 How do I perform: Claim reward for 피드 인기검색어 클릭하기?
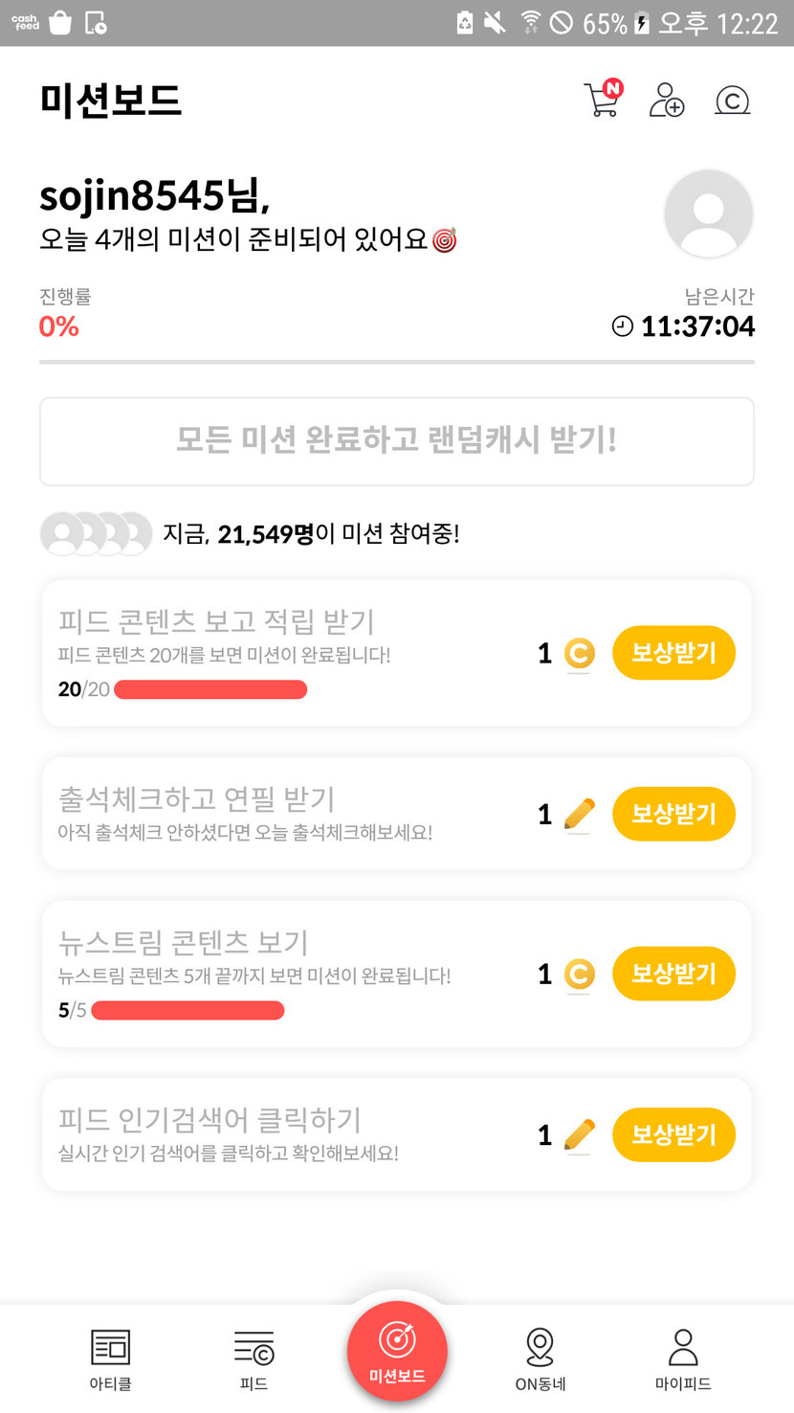673,1134
